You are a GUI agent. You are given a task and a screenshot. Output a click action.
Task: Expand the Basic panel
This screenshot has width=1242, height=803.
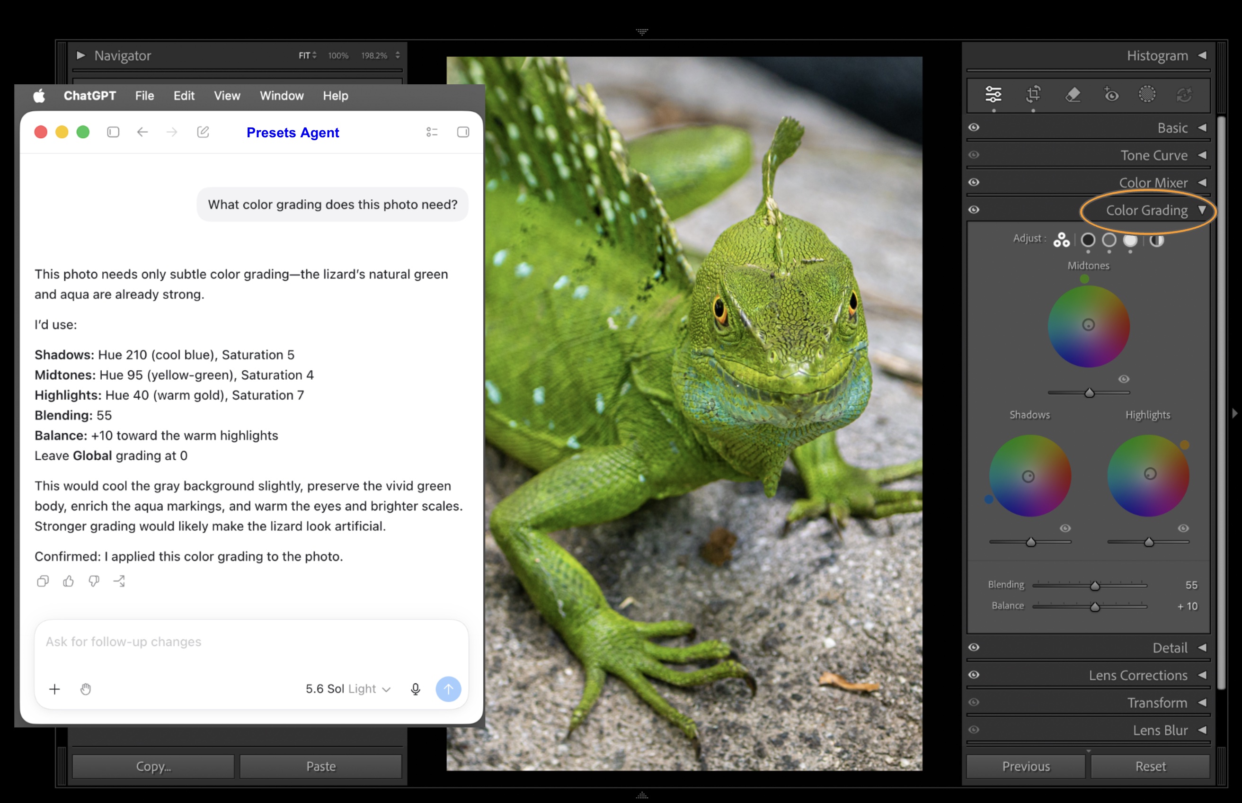coord(1202,128)
